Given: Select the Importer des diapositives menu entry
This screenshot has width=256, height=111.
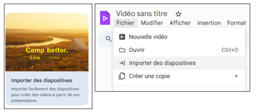Looking at the screenshot, I should [179, 63].
